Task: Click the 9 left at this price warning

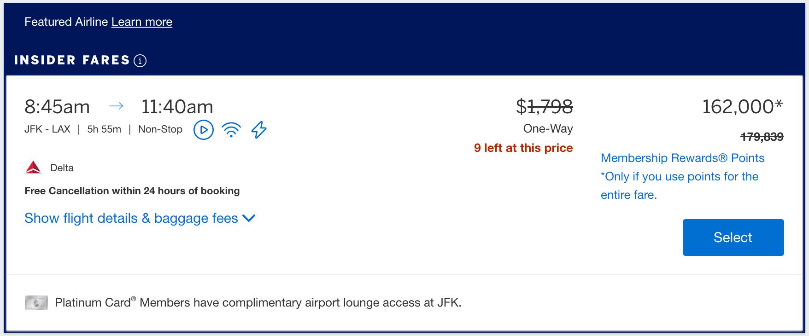Action: 523,148
